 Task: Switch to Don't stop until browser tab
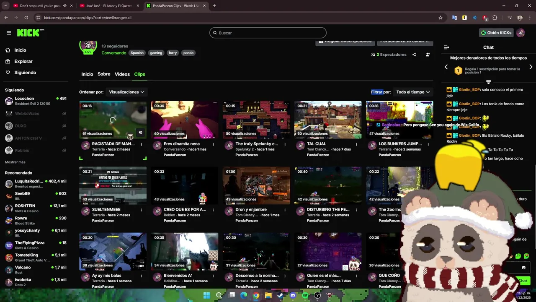[x=42, y=6]
